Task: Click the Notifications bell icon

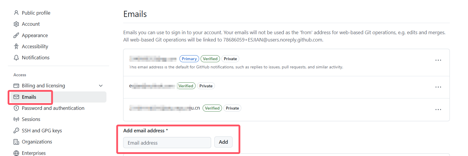Action: (x=16, y=58)
